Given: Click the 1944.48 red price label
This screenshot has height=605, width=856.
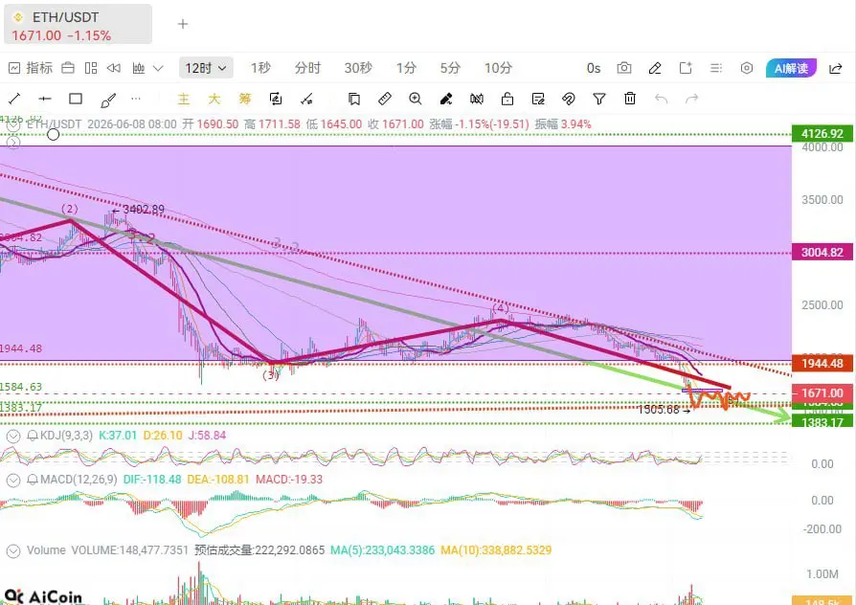Looking at the screenshot, I should tap(822, 363).
